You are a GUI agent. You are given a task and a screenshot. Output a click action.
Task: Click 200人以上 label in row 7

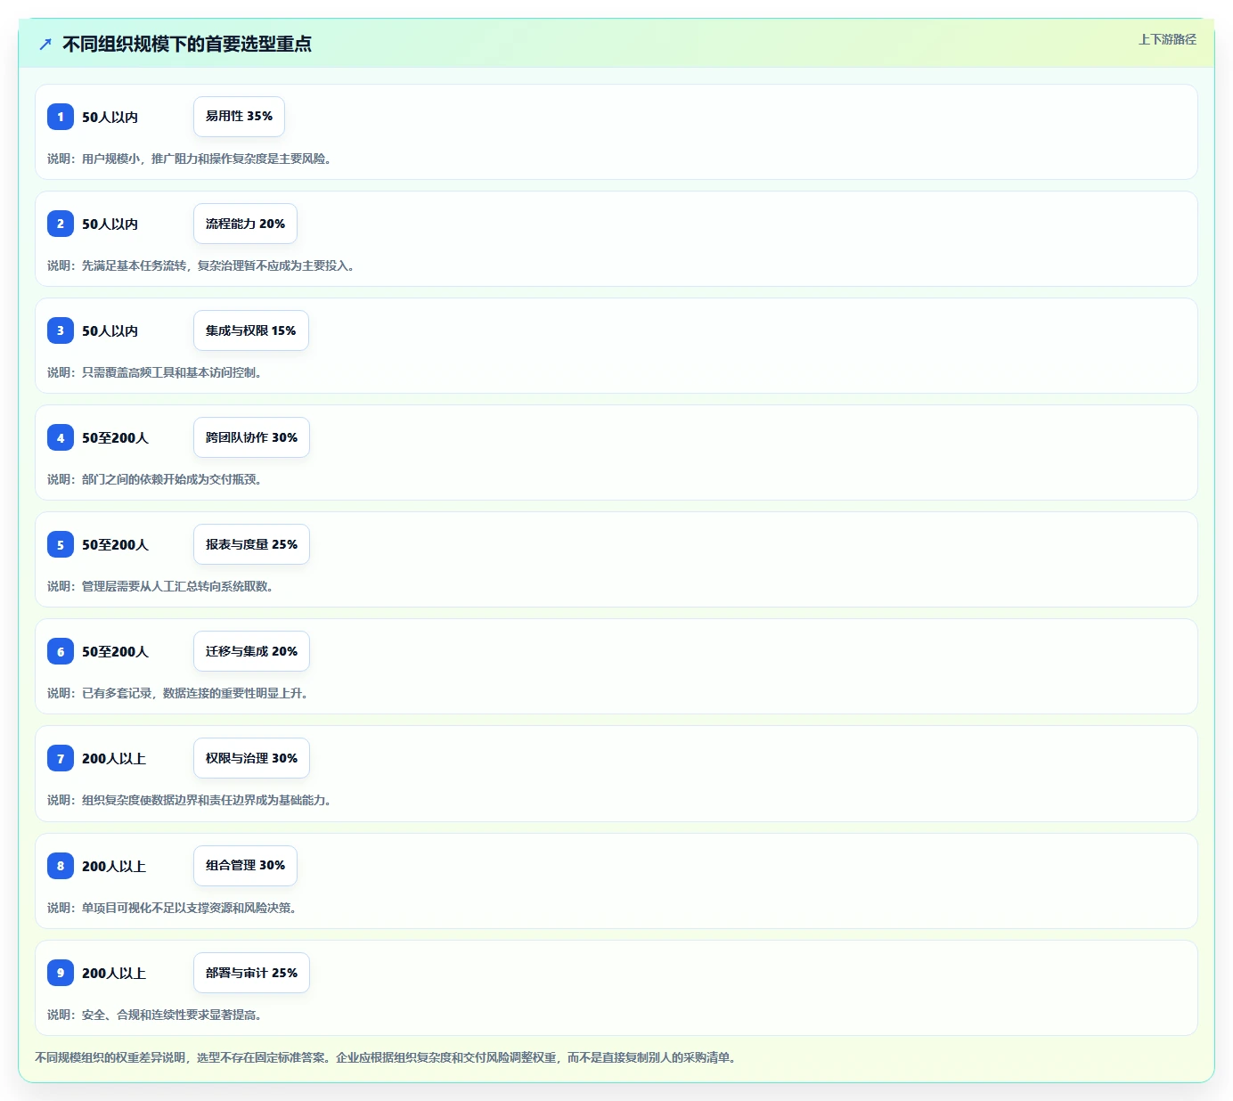114,758
